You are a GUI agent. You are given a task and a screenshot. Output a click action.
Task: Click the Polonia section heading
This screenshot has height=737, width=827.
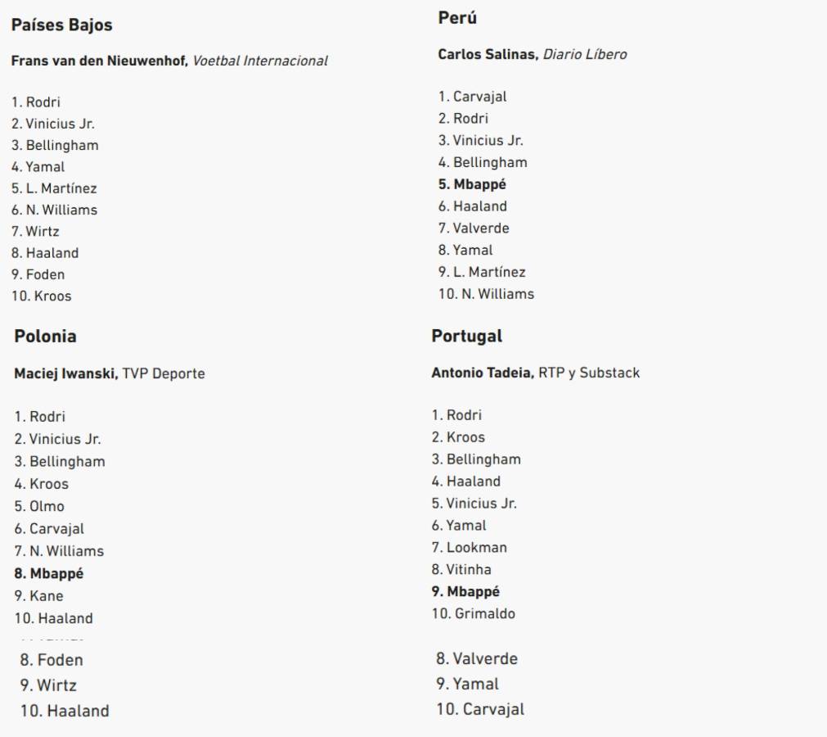point(46,337)
